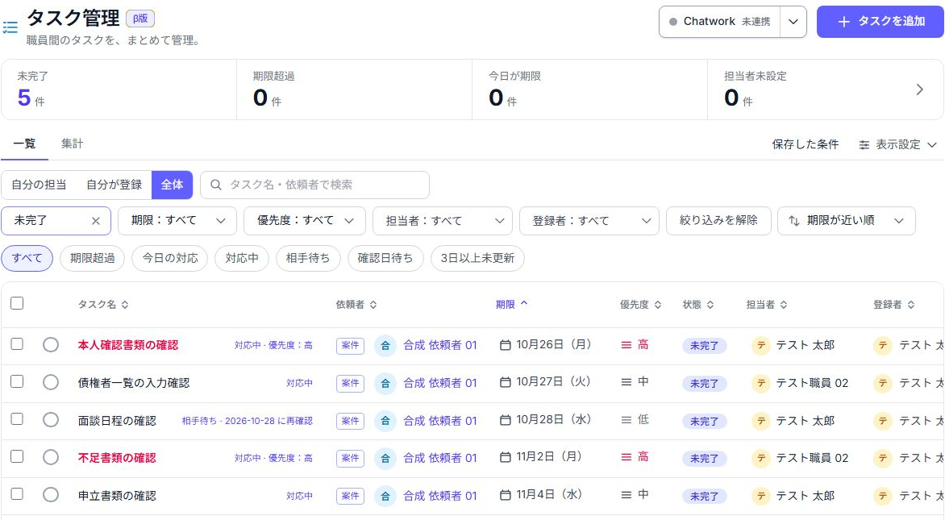Image resolution: width=945 pixels, height=520 pixels.
Task: Check the box for 申立書類の確認
Action: (x=17, y=493)
